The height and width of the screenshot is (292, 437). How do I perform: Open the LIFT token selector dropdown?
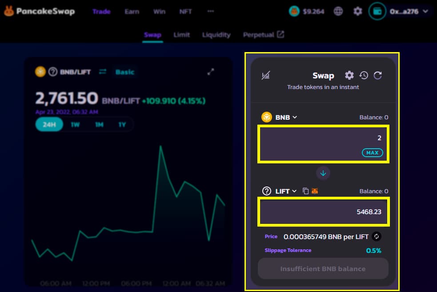tap(286, 191)
